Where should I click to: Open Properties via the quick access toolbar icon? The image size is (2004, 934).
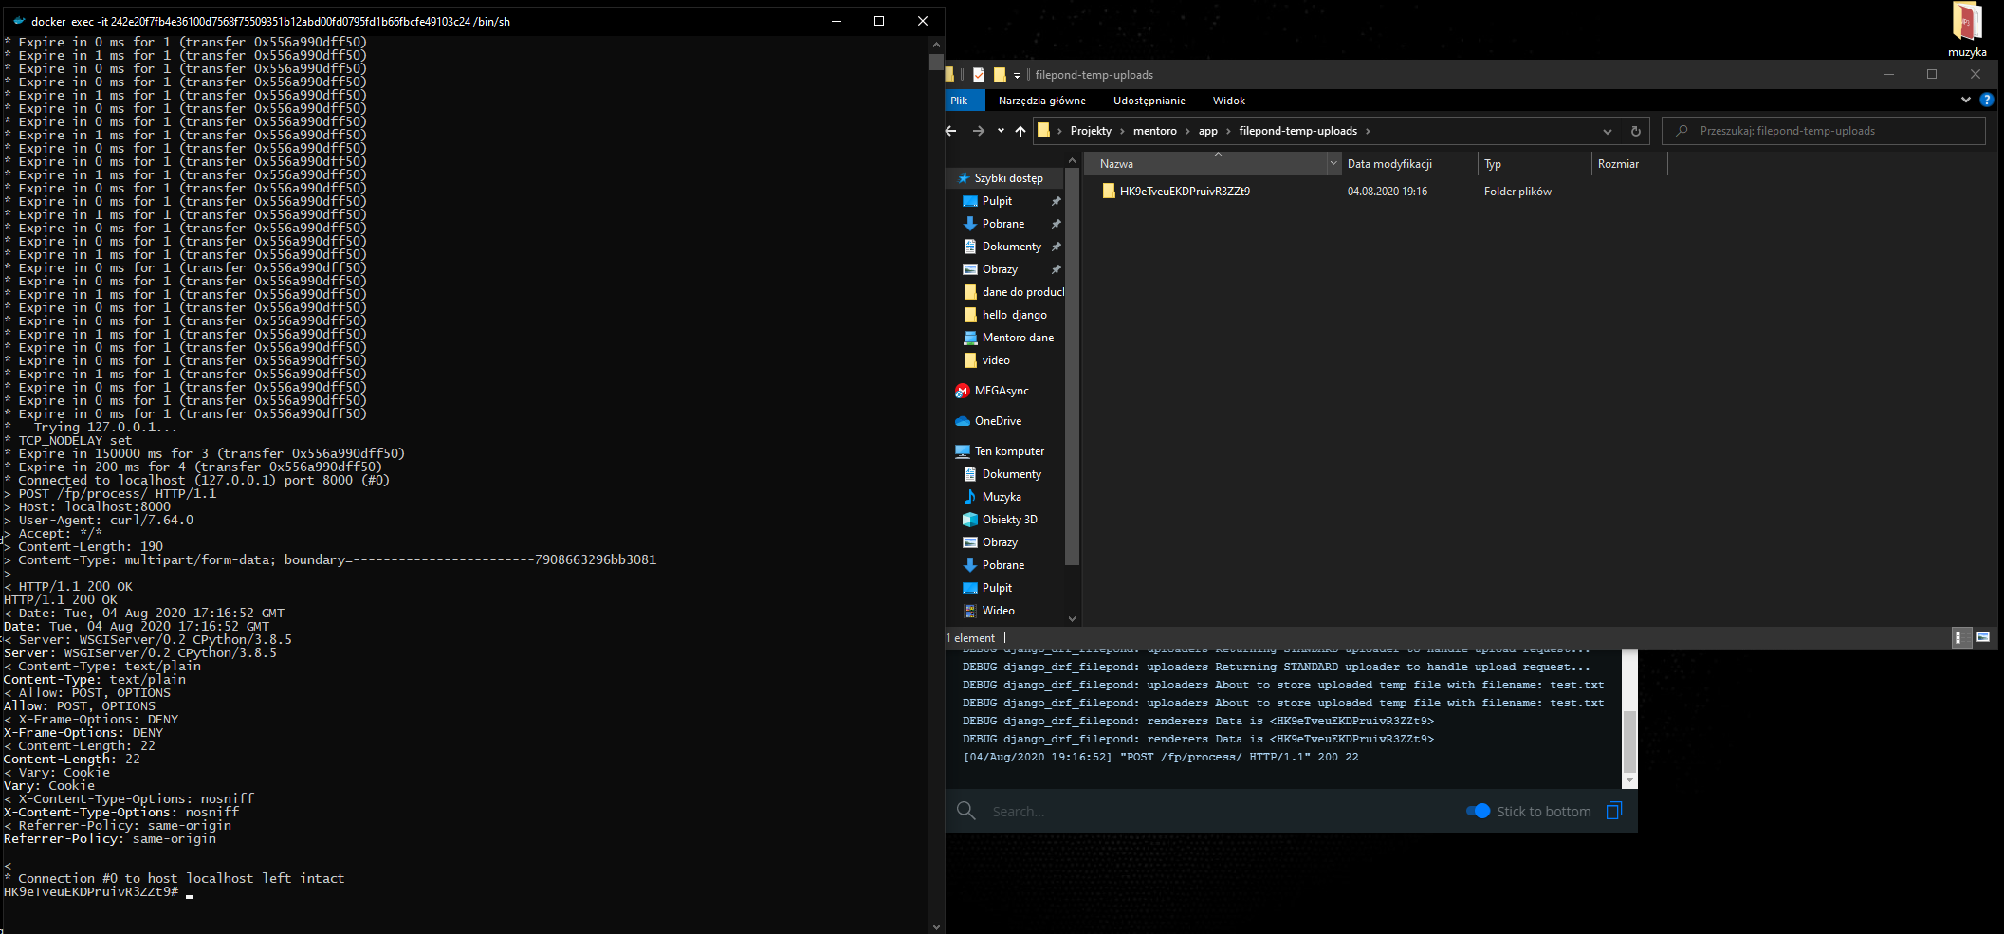[978, 74]
